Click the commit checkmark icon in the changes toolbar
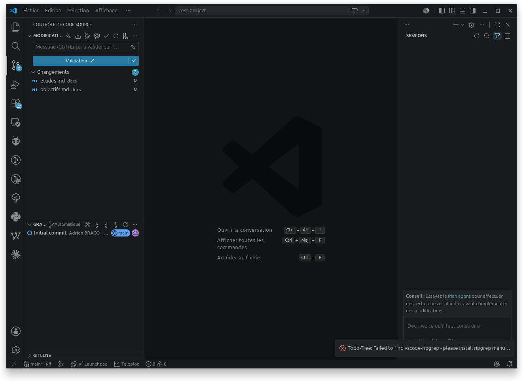Viewport: 523px width, 381px height. (106, 36)
